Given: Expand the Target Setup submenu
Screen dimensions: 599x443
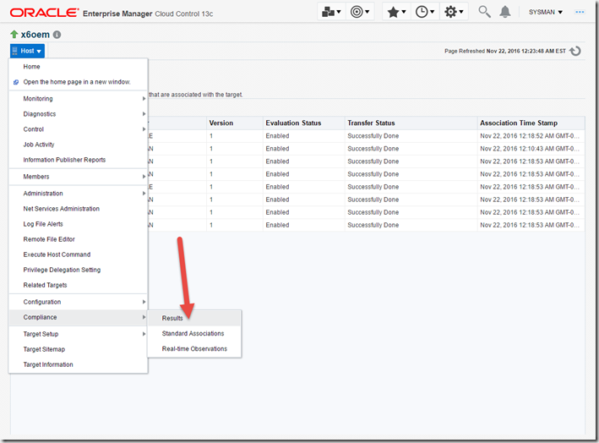Looking at the screenshot, I should [78, 334].
